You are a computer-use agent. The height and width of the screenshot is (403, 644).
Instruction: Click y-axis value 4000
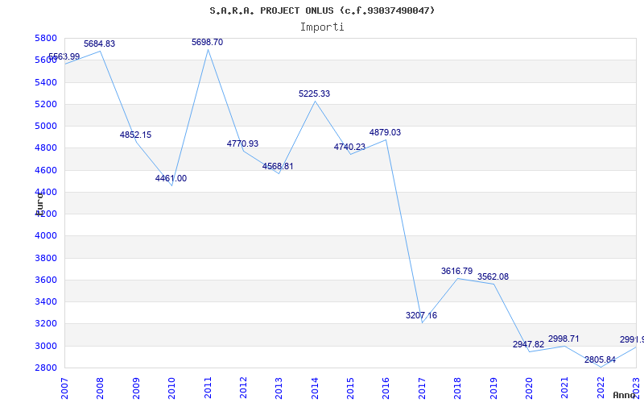point(47,236)
